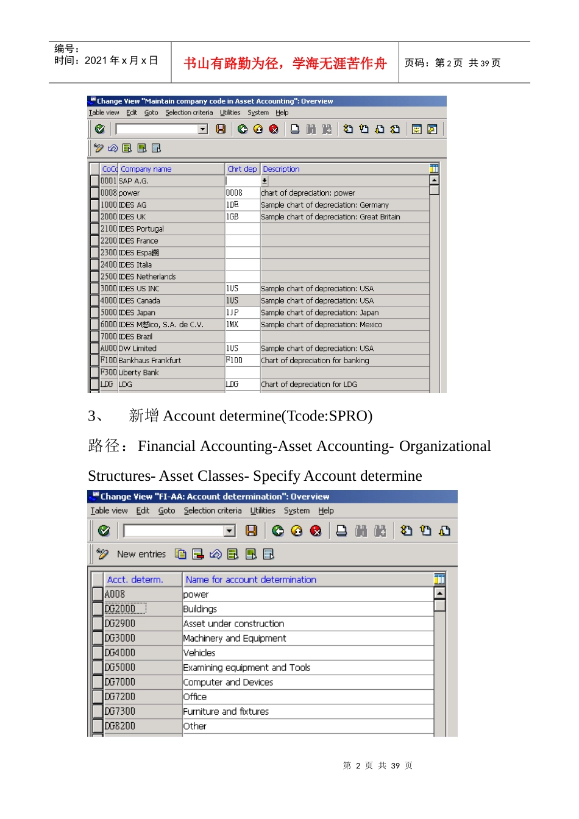Viewport: 579px width, 819px height.
Task: Click Chrt dep cell for 2100 IDES Portugal
Action: point(243,229)
